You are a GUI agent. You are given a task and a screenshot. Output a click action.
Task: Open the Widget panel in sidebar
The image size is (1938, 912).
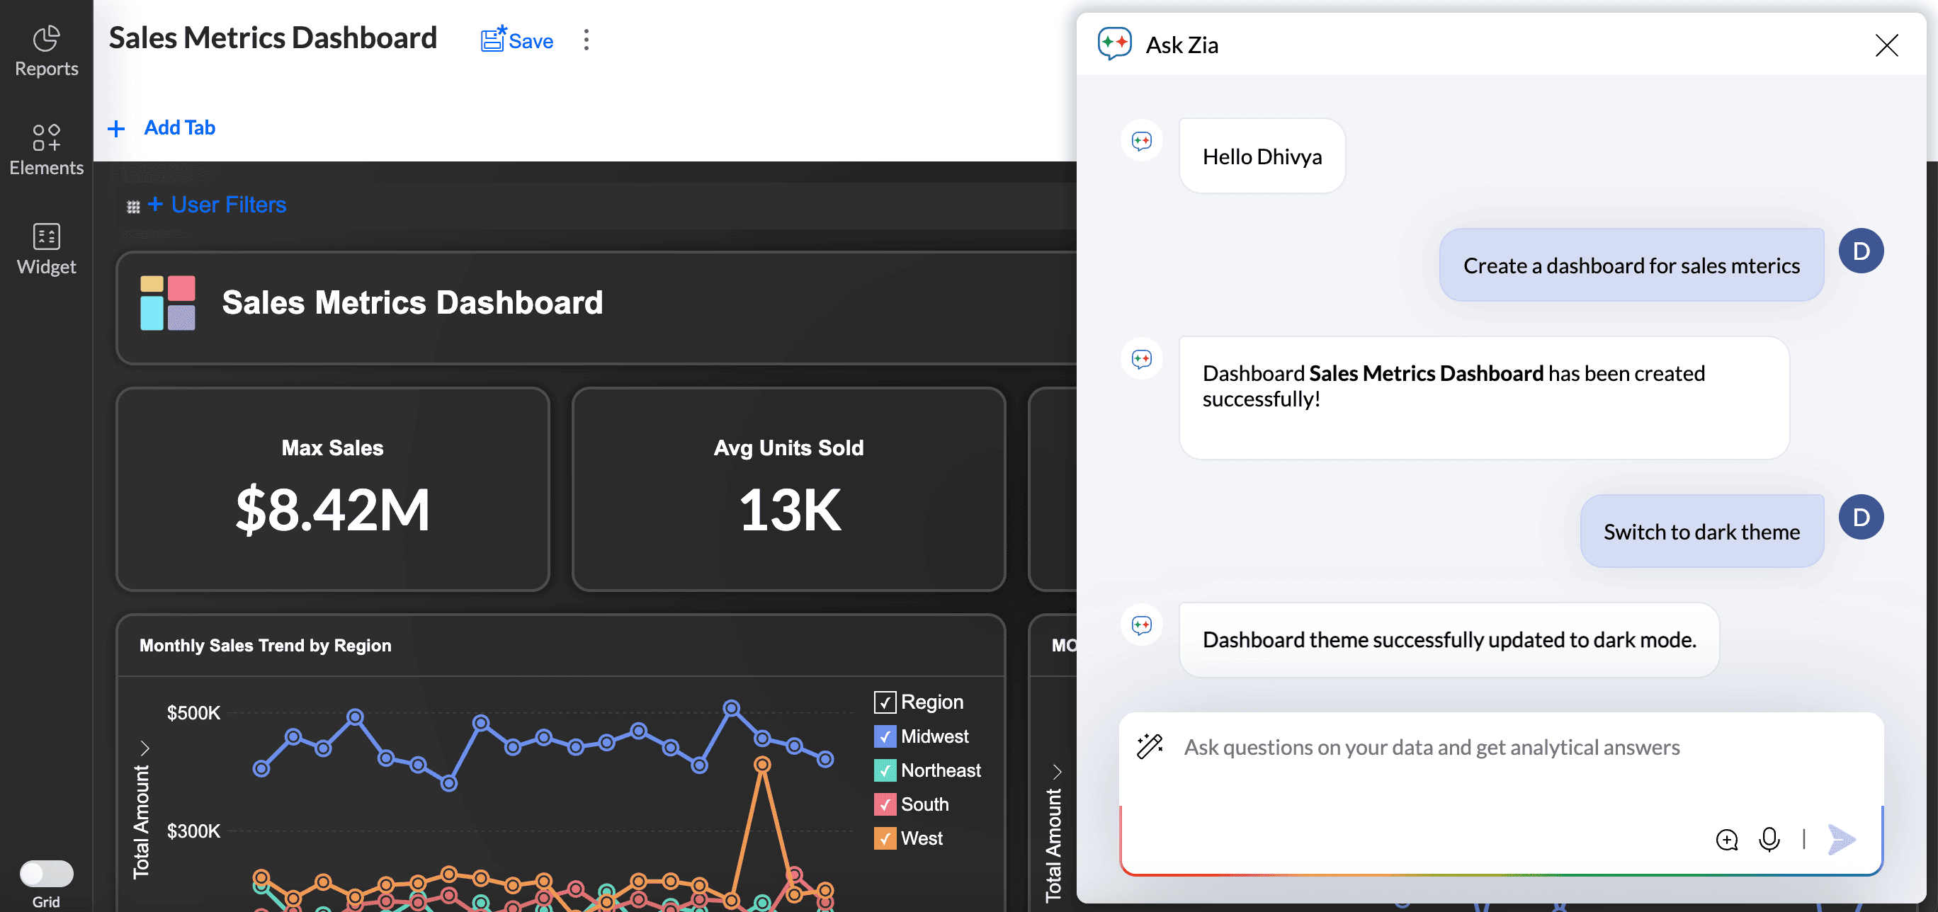click(x=46, y=249)
